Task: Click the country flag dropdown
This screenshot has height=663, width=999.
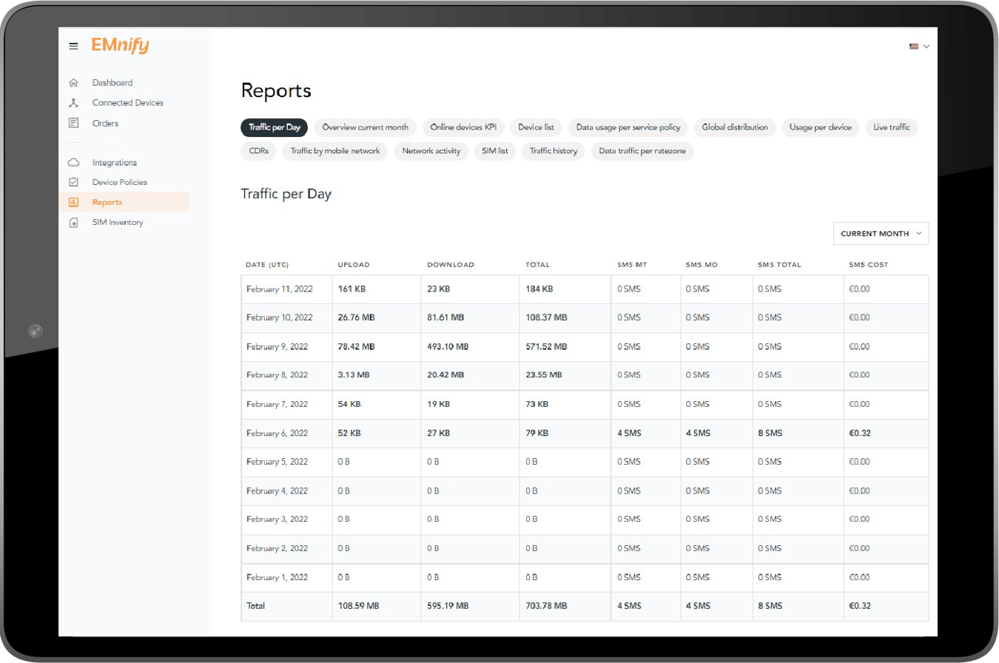Action: pyautogui.click(x=915, y=47)
